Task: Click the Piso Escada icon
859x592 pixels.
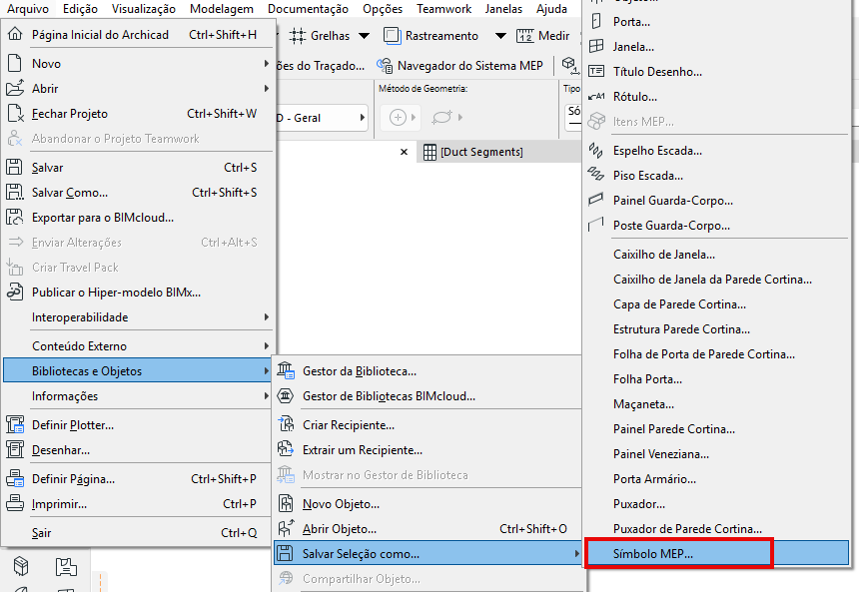Action: tap(596, 175)
